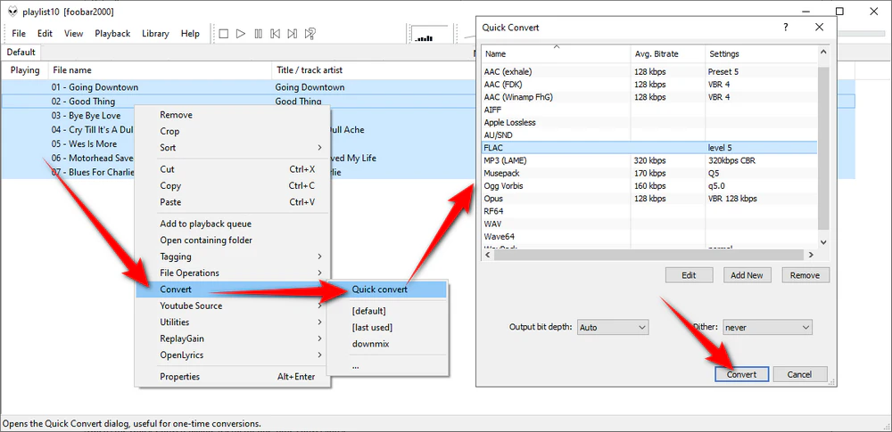
Task: Select the Ogg Vorbis format row
Action: click(649, 186)
